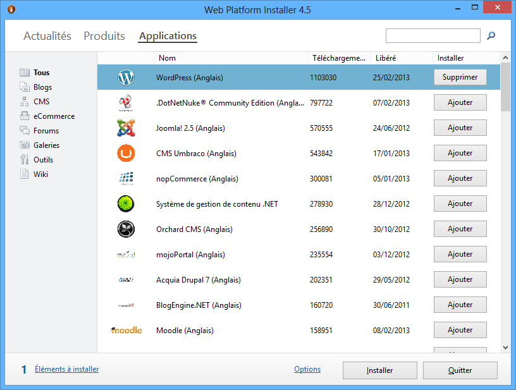Viewport: 516px width, 390px height.
Task: Click the Joomla! 2.5 logo icon
Action: point(126,128)
